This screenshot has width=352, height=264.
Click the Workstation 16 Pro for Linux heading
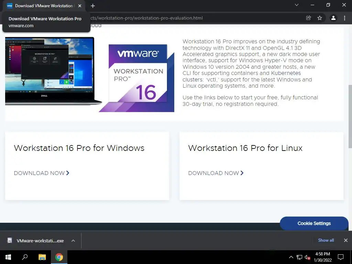click(x=245, y=148)
